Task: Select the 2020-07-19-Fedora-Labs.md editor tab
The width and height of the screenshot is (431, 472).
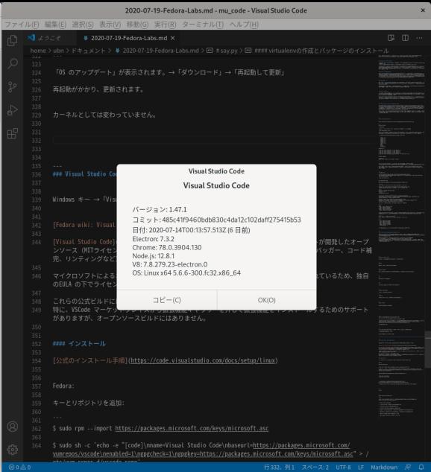Action: [128, 38]
